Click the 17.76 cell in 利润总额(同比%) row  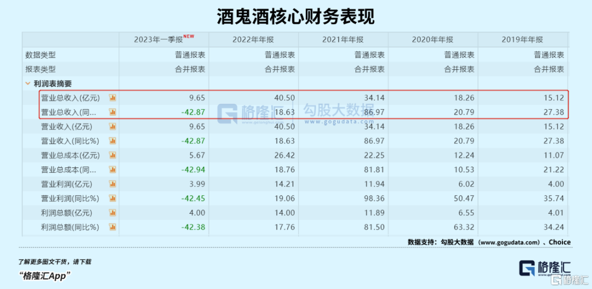point(285,227)
